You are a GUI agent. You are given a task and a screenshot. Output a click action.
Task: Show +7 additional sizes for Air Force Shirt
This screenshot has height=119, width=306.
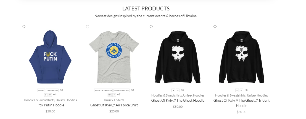coord(118,95)
